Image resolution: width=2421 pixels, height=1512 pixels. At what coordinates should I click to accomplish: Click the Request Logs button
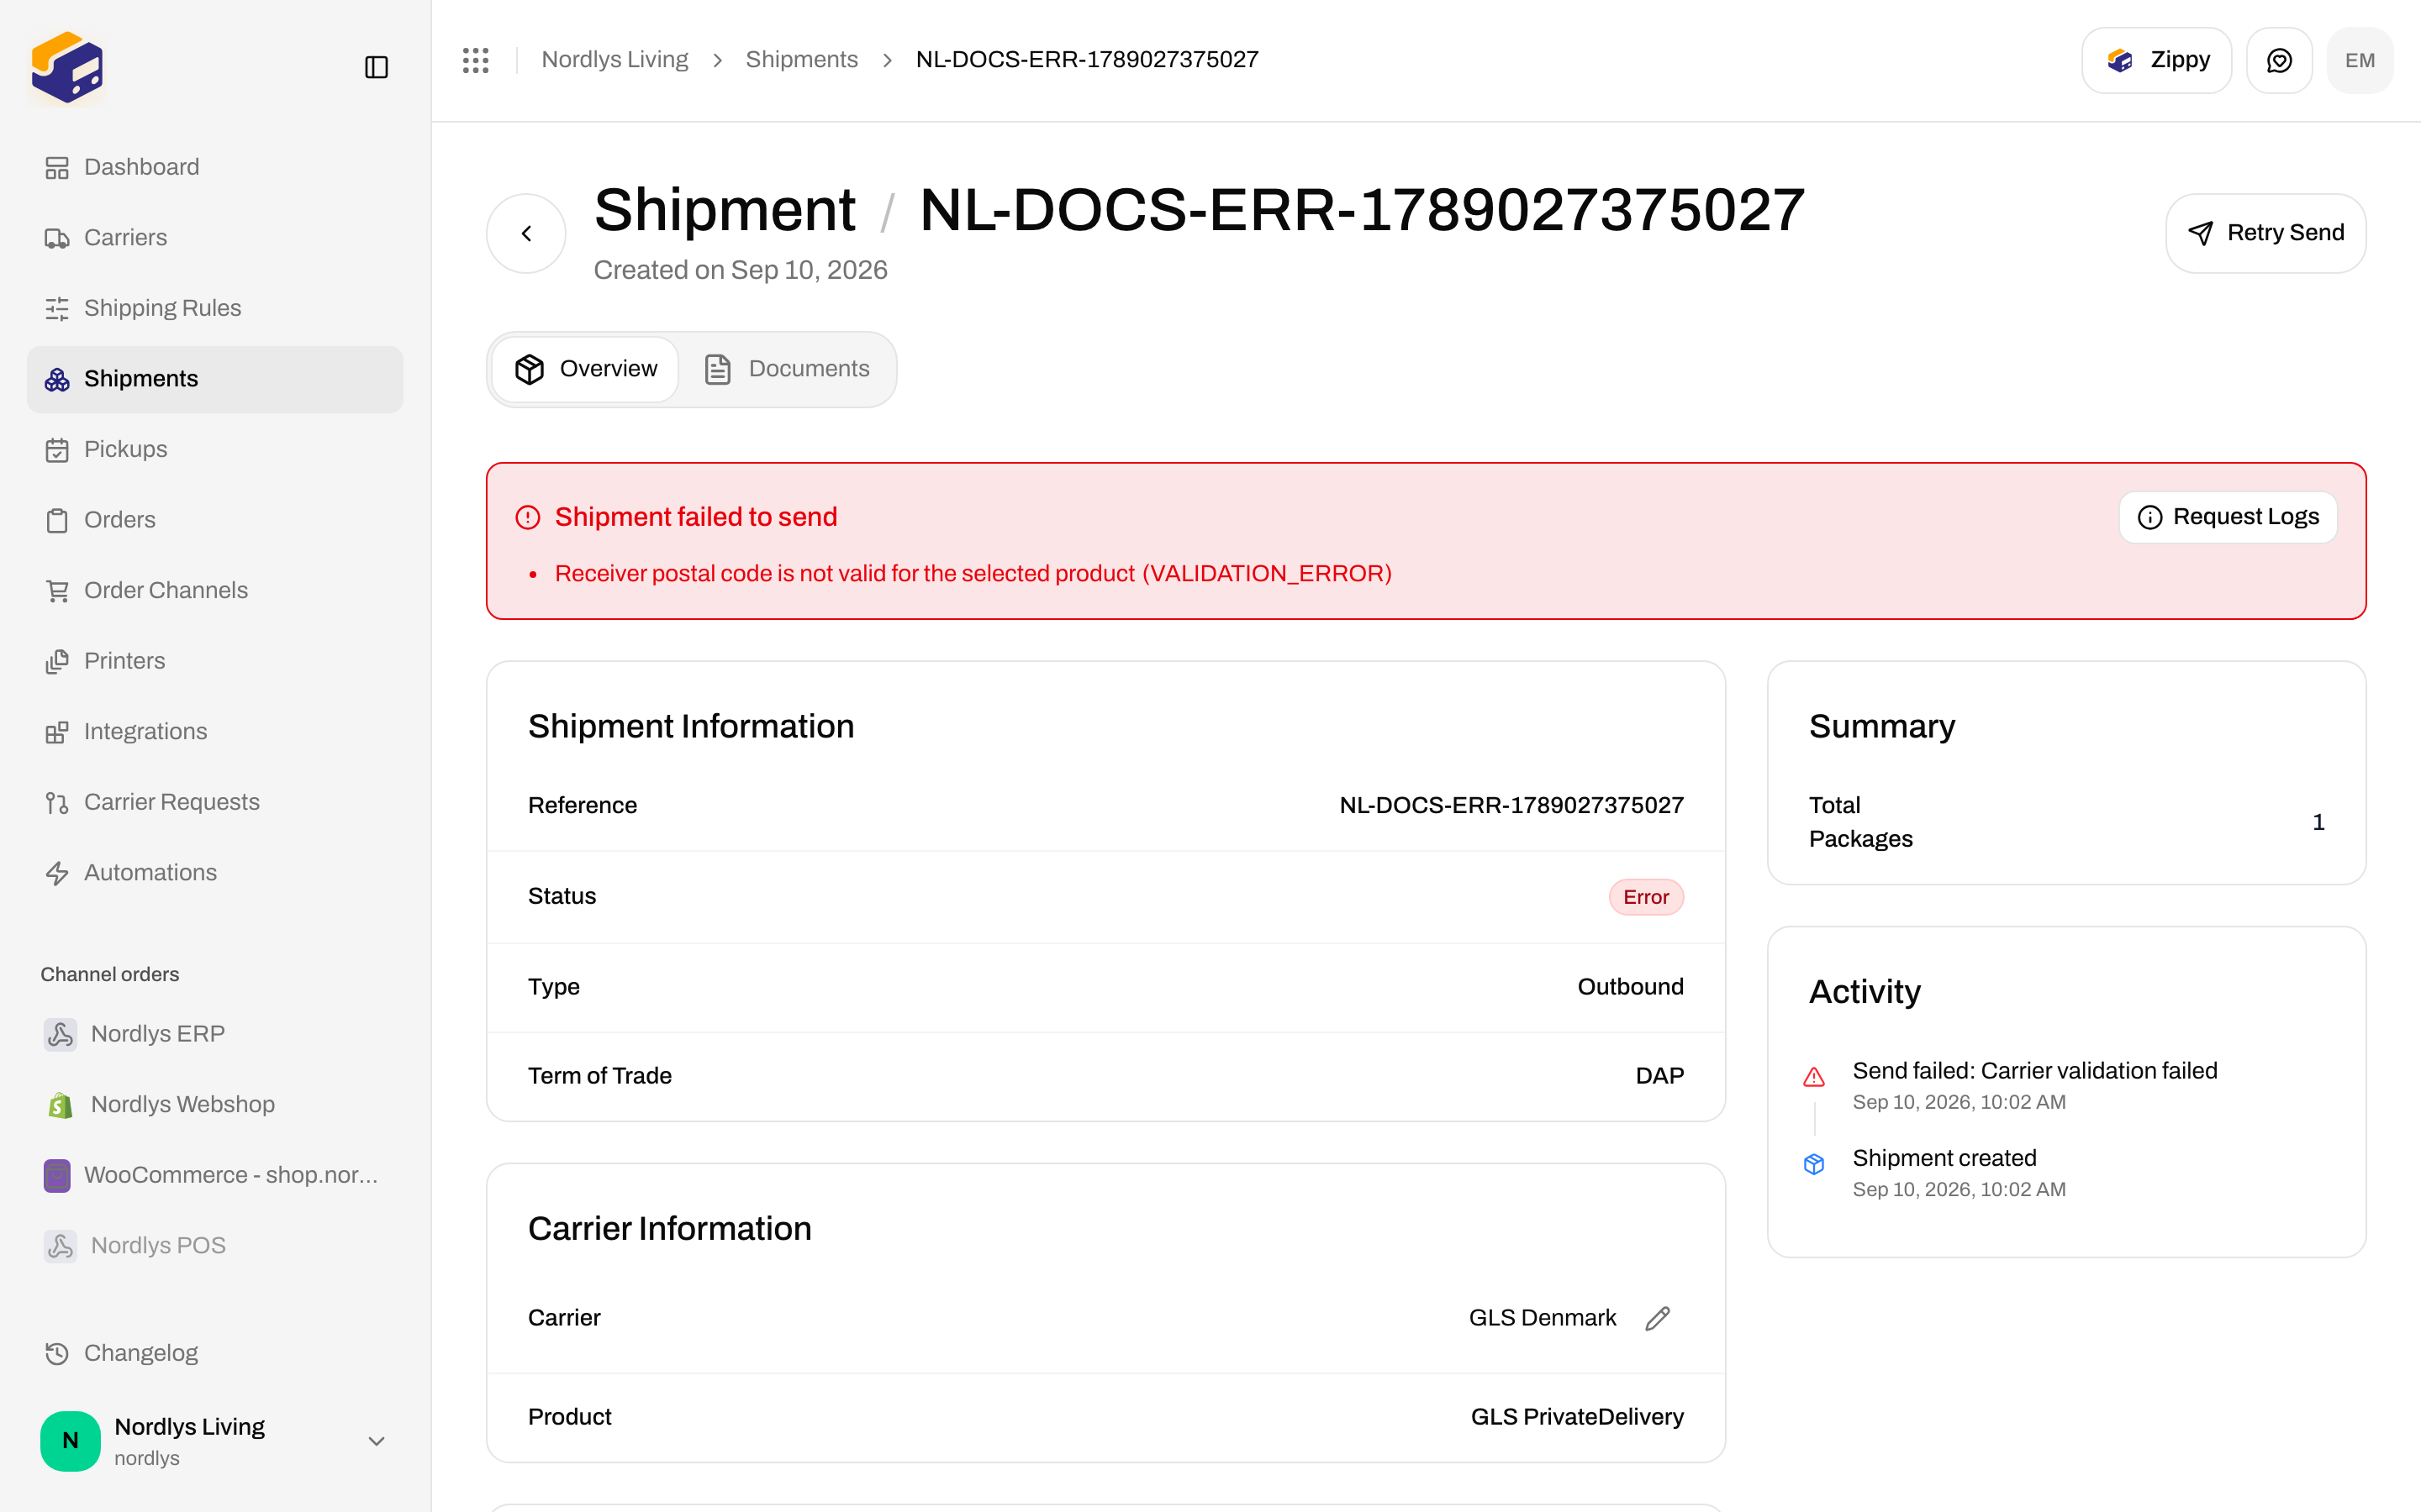point(2228,517)
